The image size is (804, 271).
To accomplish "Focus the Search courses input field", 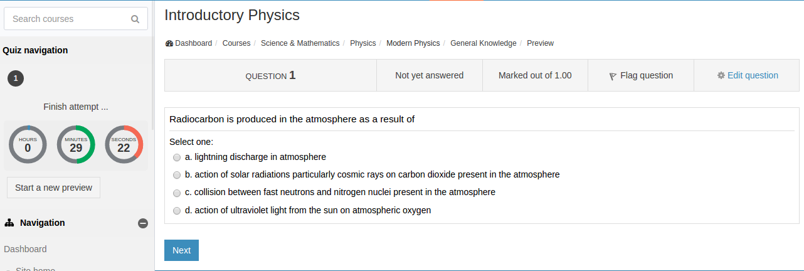I will [69, 19].
